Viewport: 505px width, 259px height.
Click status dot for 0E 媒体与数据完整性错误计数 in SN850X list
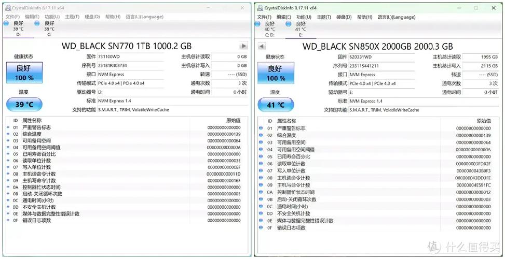tap(261, 221)
